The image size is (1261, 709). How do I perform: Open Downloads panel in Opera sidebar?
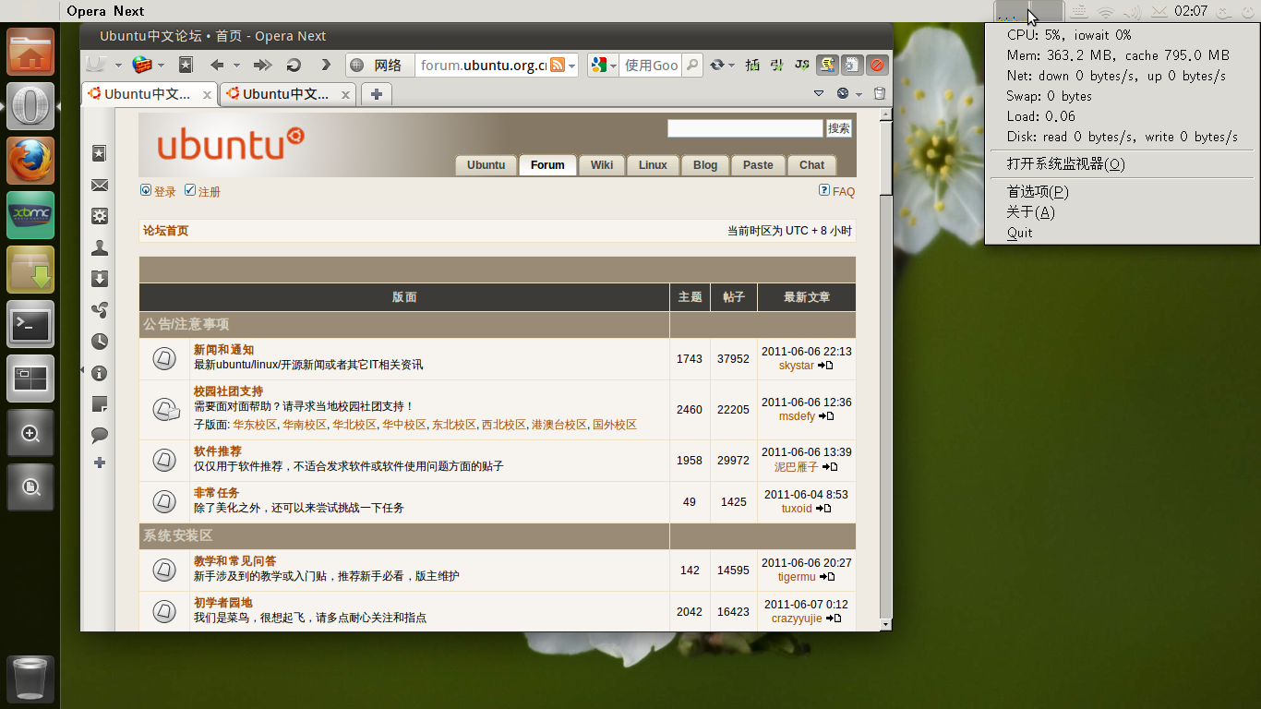(100, 279)
